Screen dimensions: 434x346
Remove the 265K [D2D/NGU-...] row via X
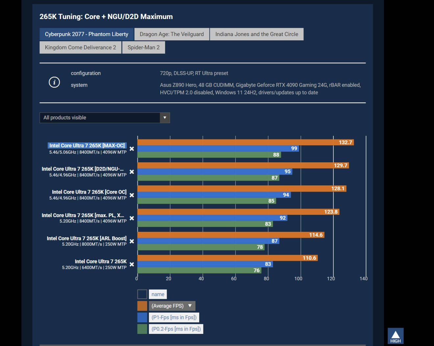132,172
